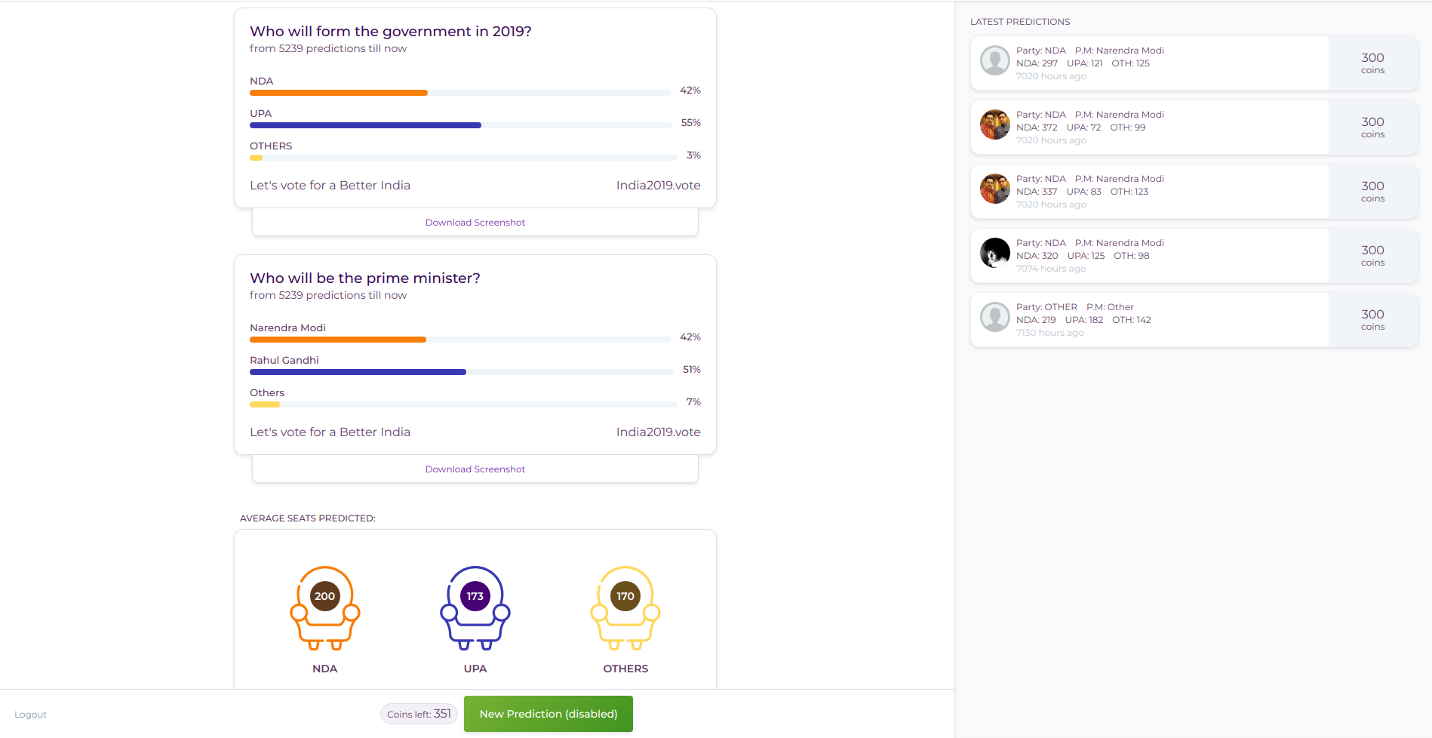Click 300 coins on the Party OTHER card
1432x738 pixels.
point(1372,320)
